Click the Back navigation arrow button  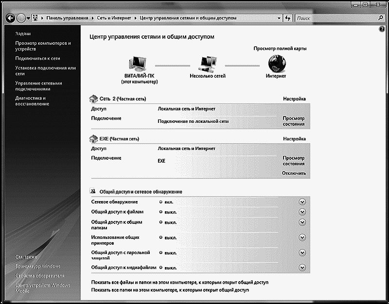click(x=10, y=18)
